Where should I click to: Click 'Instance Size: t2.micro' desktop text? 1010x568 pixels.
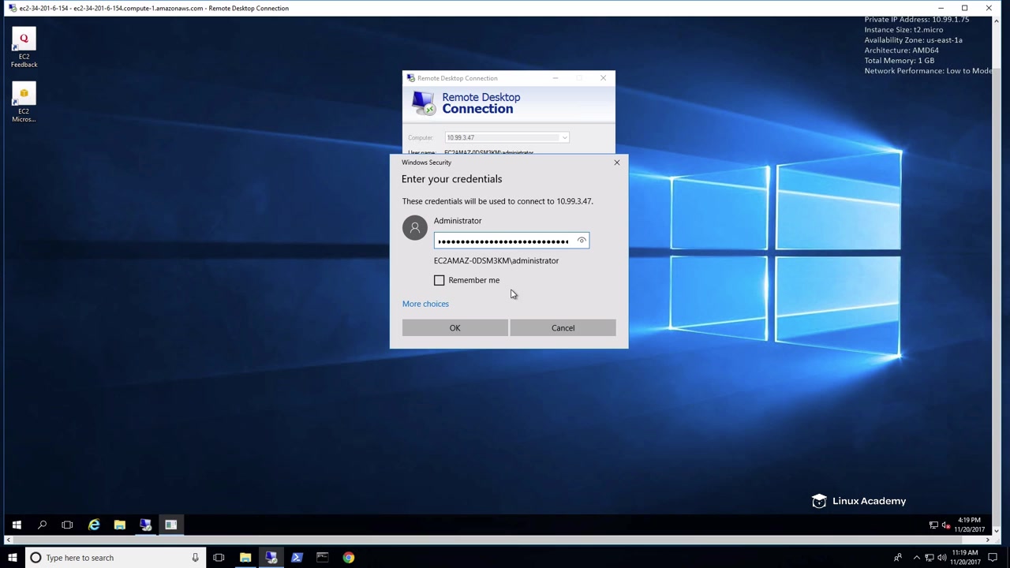click(903, 30)
